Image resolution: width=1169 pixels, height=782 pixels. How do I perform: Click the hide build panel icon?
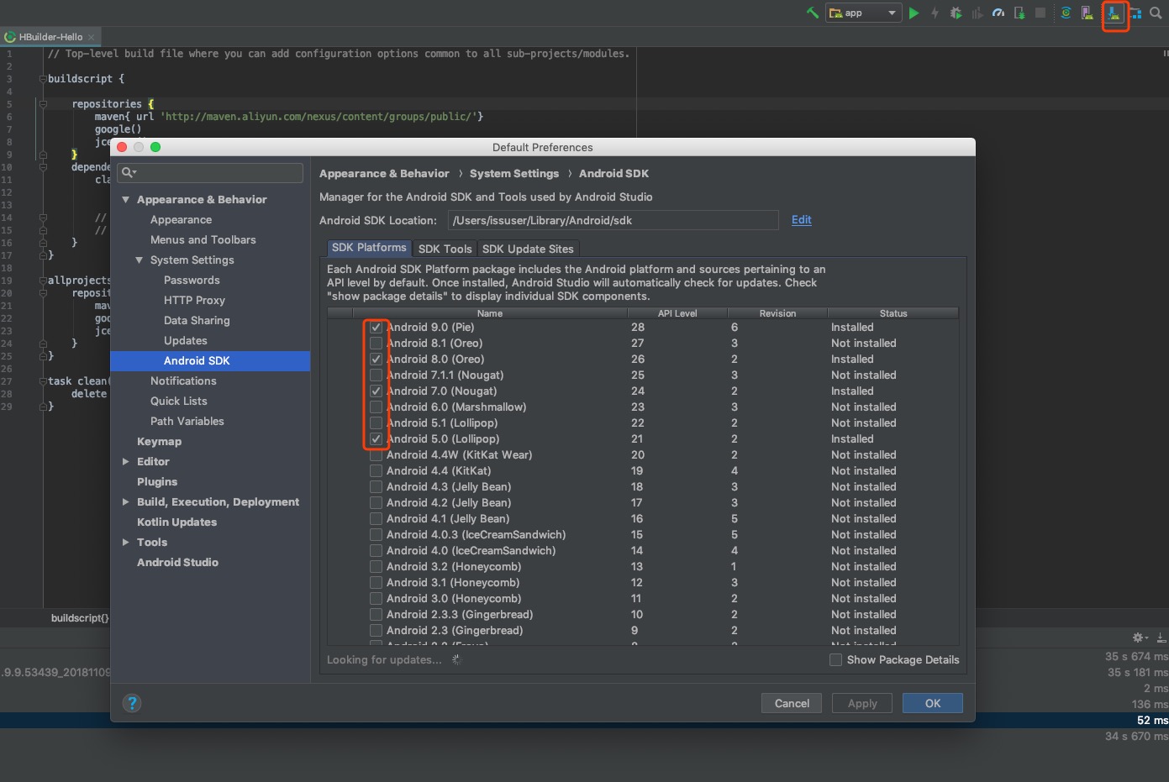1161,638
